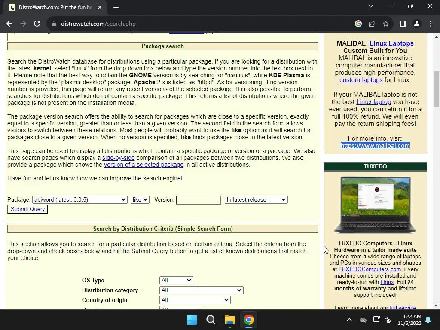Open Chrome profile menu
Viewport: 440px width, 330px height.
point(417,24)
